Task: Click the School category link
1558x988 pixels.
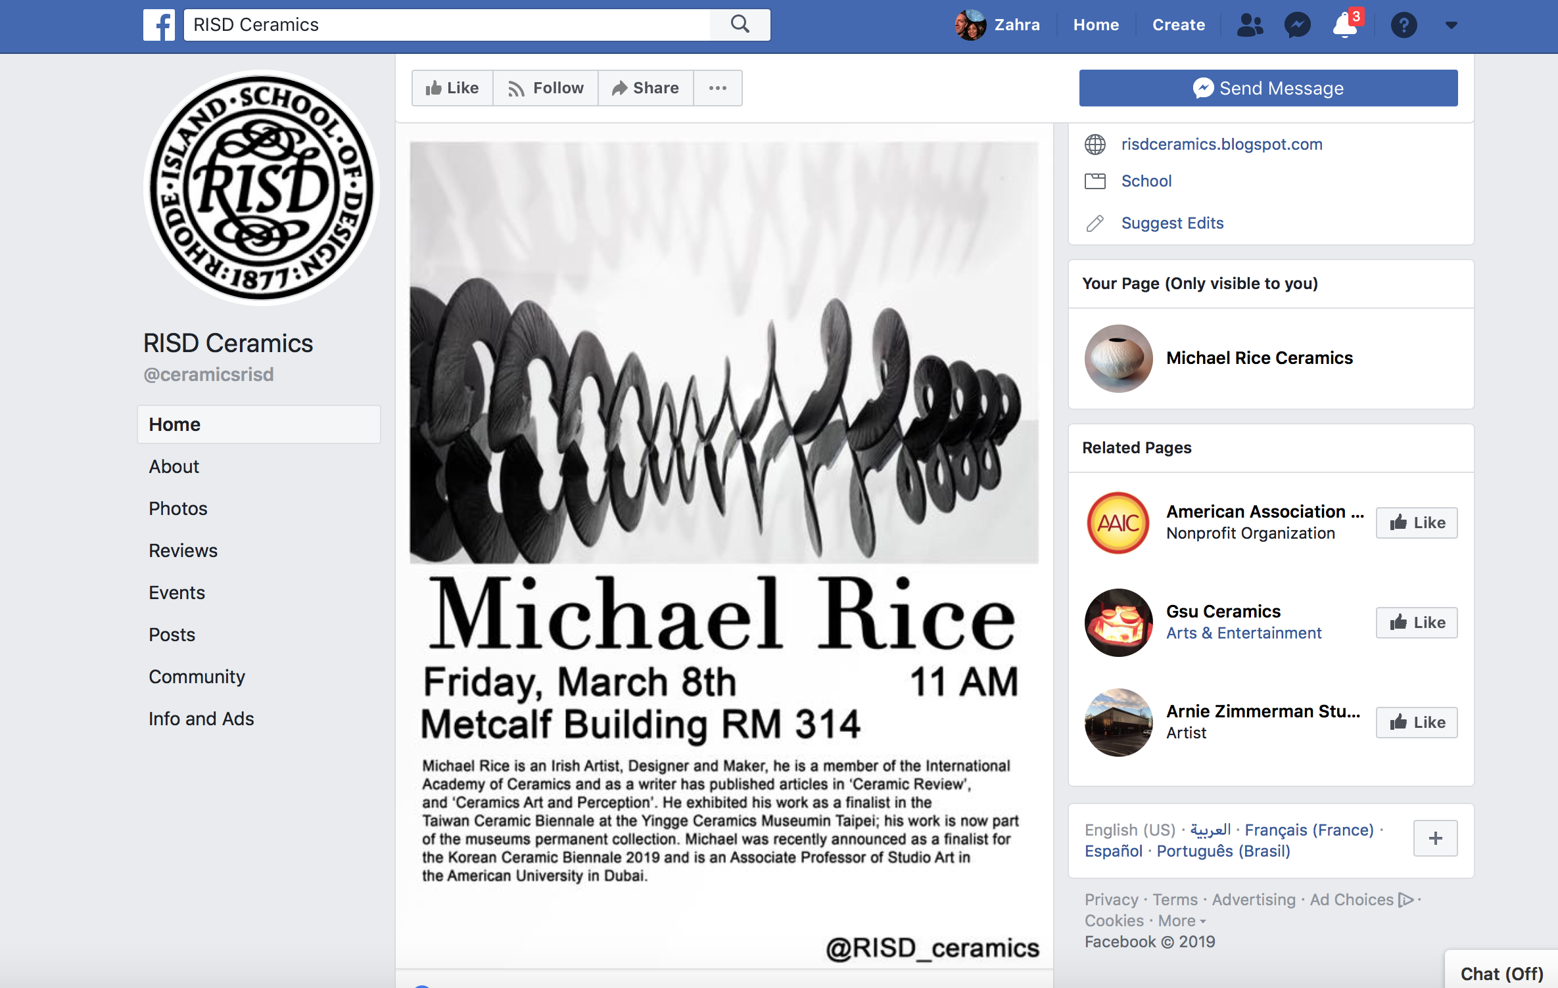Action: coord(1146,181)
